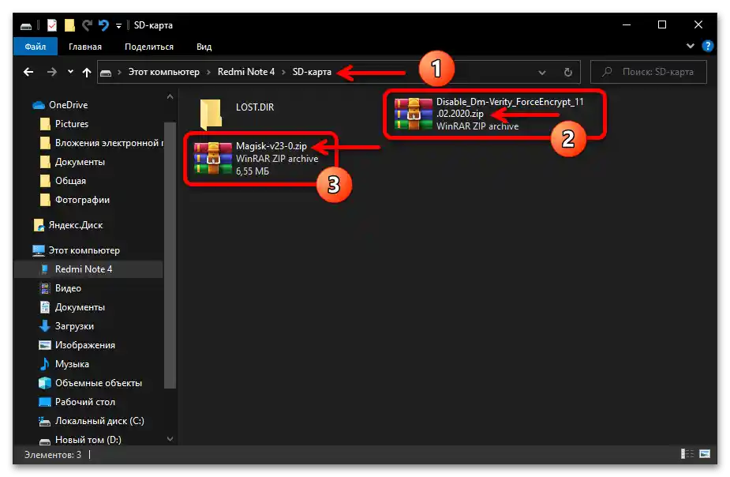Viewport: 730px width, 477px height.
Task: Click Redmi Note 4 in the address bar
Action: point(245,72)
